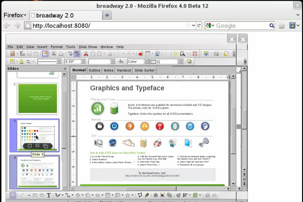Toggle Edit File mode icon

pyautogui.click(x=45, y=54)
